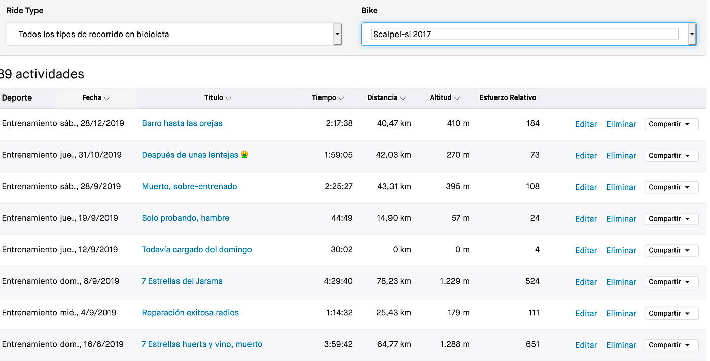Open activity Reparación exitosa radios
The image size is (710, 361).
pyautogui.click(x=190, y=312)
